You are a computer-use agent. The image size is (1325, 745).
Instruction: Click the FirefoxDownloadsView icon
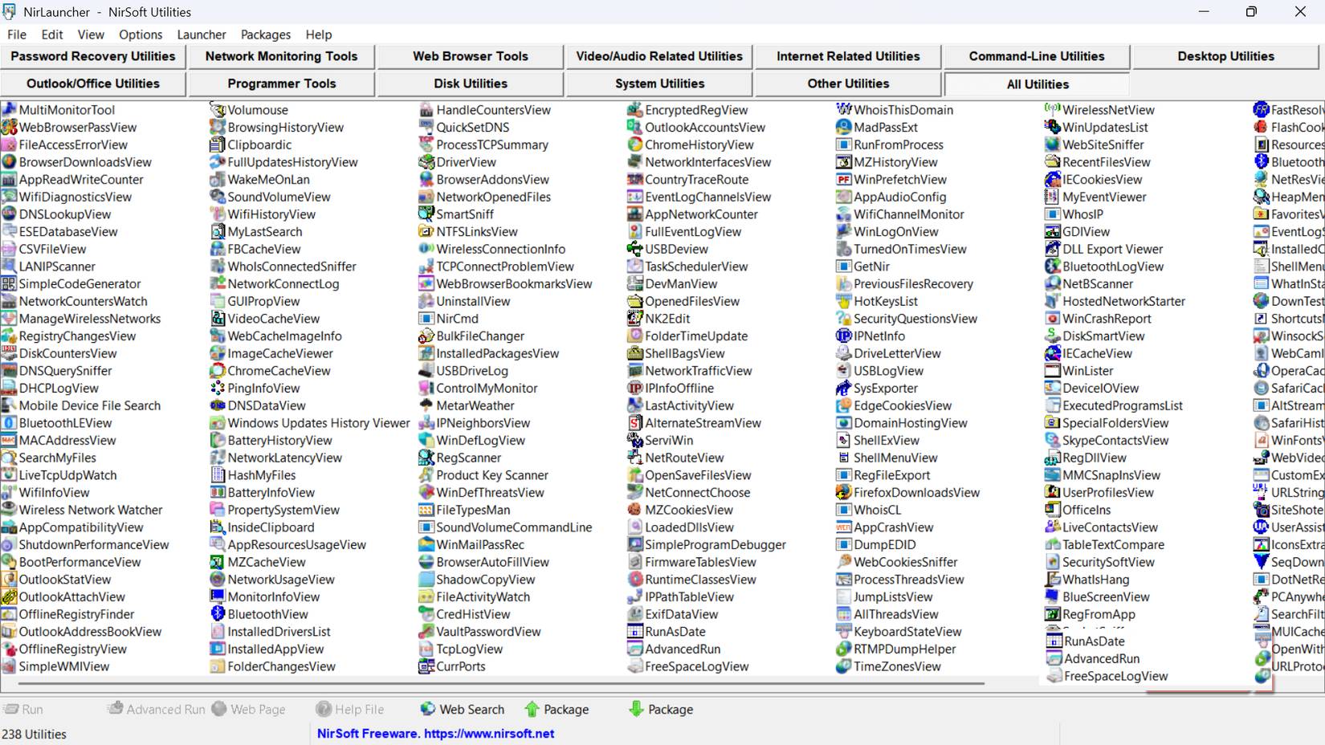pyautogui.click(x=843, y=493)
